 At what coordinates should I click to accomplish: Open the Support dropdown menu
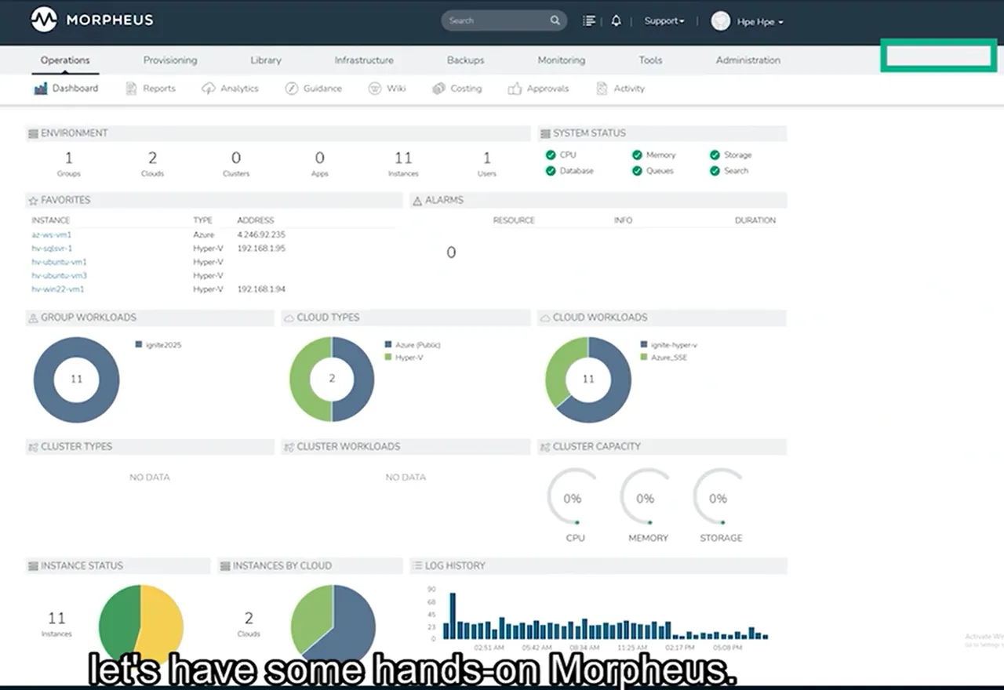tap(664, 21)
